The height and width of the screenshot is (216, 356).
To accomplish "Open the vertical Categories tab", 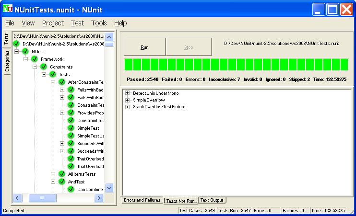I will click(x=7, y=61).
